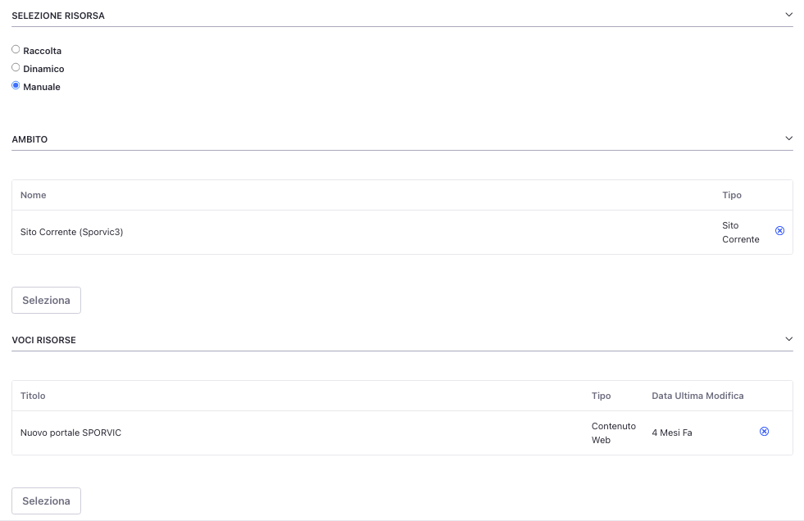Remove the Nuovo portale SPORVIC resource entry
Screen dimensions: 804x521
pos(764,432)
